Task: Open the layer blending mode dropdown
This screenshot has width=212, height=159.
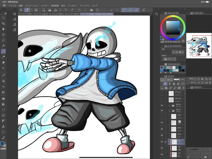Action: pos(170,80)
